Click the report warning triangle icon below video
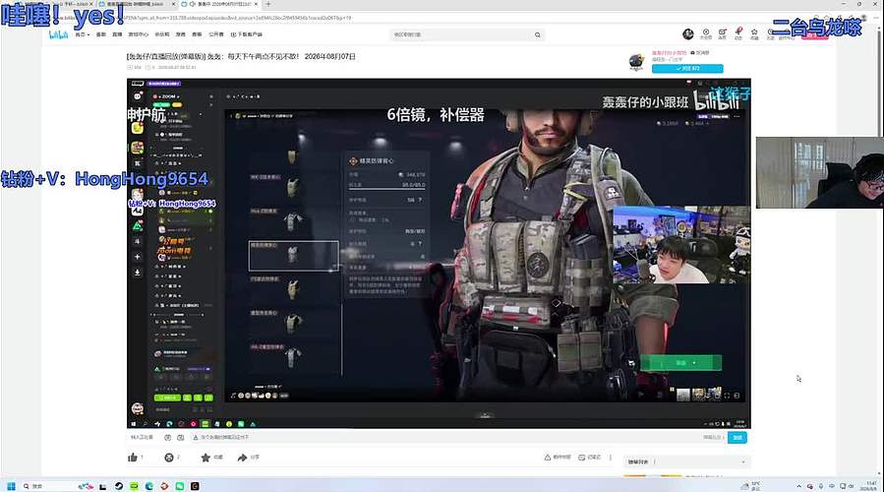This screenshot has width=884, height=492. 547,458
